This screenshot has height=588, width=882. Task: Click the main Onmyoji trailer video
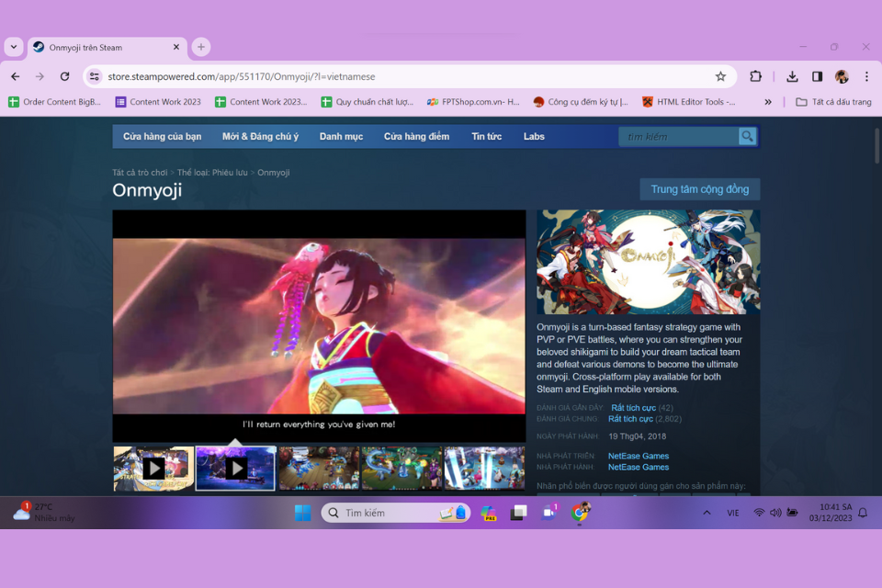319,326
